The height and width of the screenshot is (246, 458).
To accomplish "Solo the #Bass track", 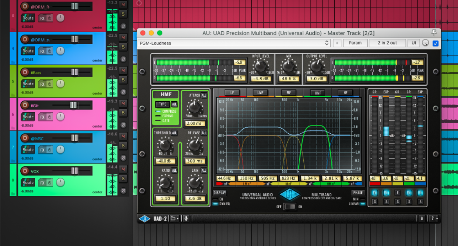I will [x=123, y=80].
